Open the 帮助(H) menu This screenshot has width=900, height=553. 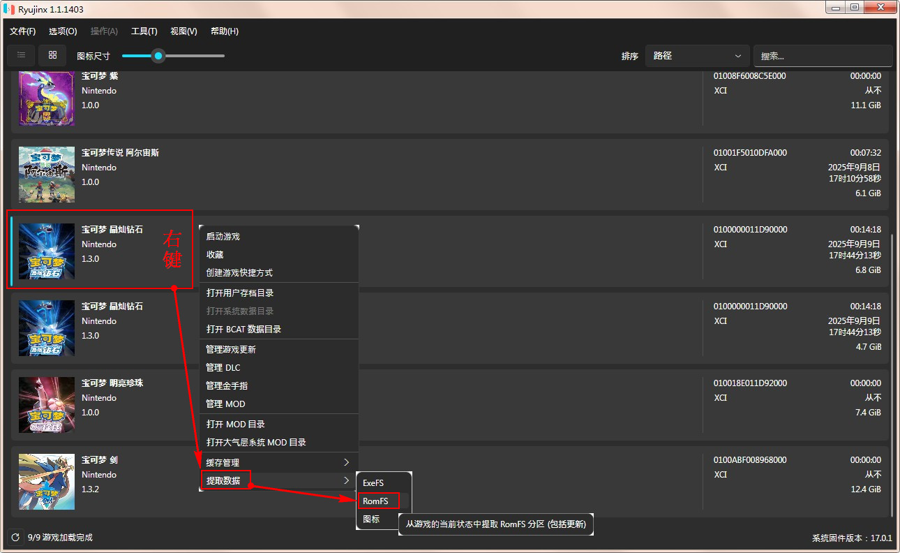coord(224,31)
